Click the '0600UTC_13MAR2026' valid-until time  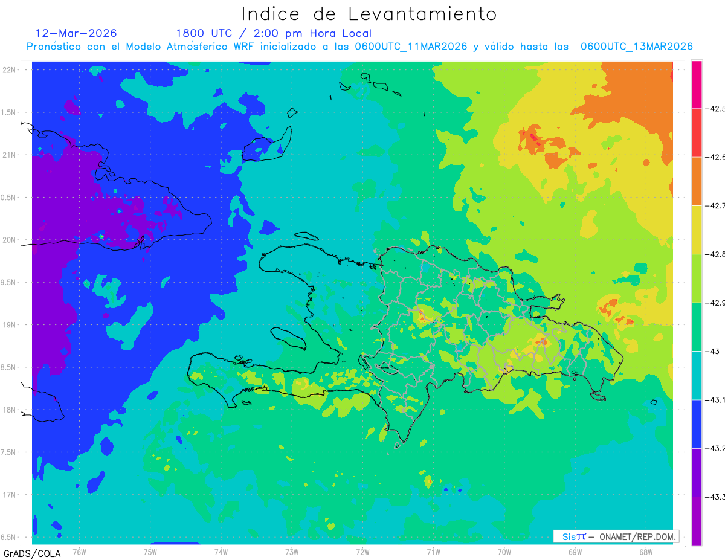(636, 47)
